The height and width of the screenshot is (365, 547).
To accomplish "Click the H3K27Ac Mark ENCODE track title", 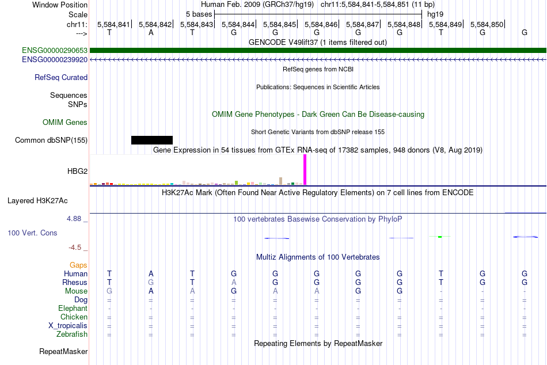I will [x=318, y=193].
